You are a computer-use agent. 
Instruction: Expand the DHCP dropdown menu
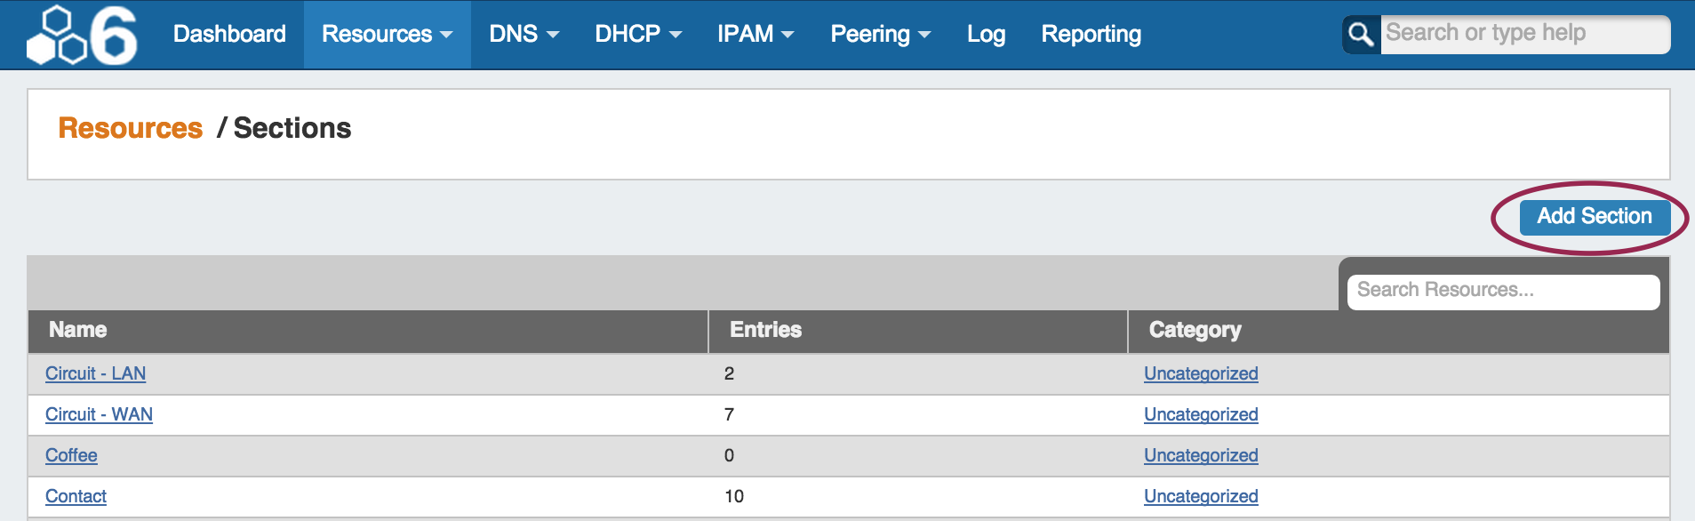(x=637, y=35)
